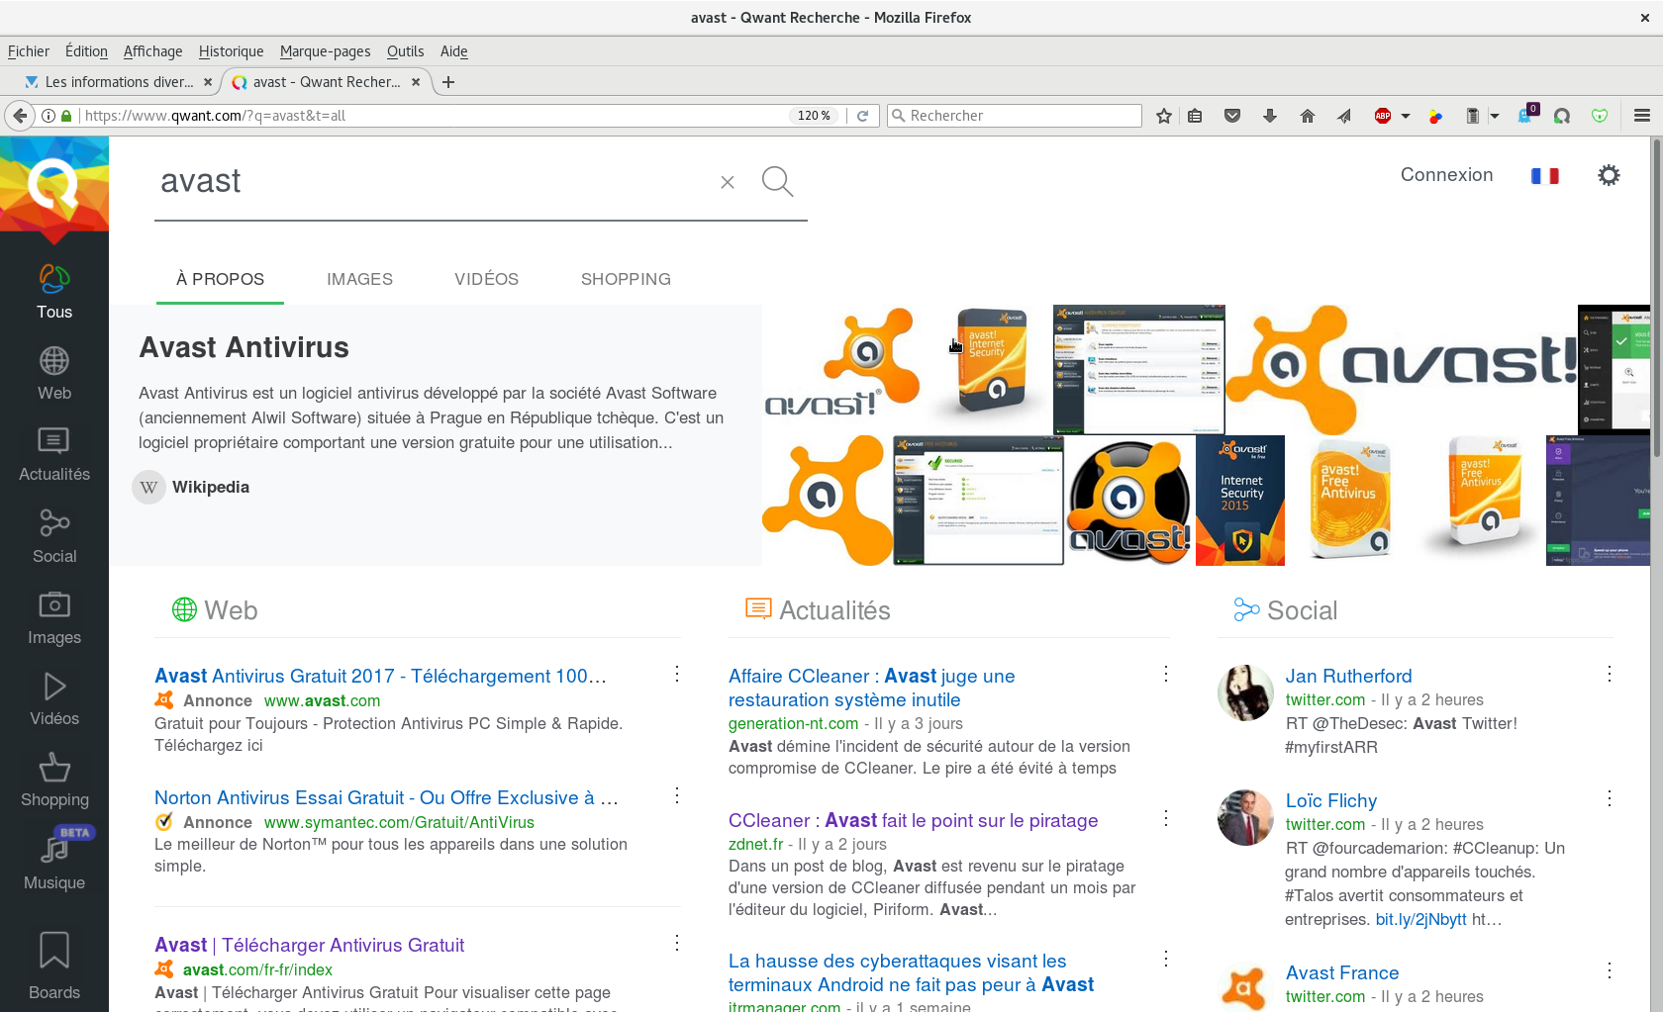
Task: Show site identity info icon
Action: tap(48, 116)
